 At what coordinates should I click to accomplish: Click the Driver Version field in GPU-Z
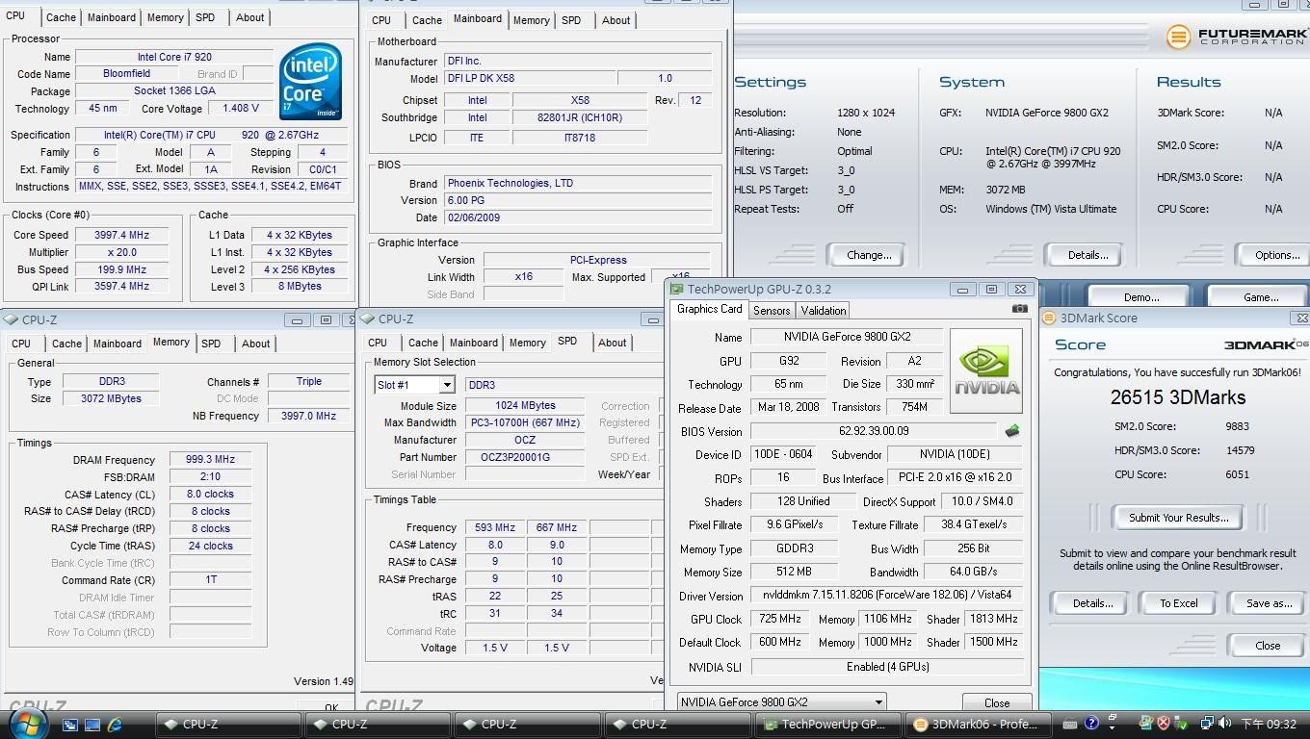[x=887, y=596]
